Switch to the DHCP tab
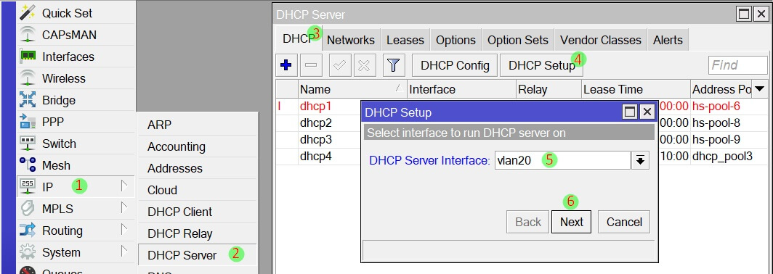Viewport: 773px width, 274px height. tap(299, 39)
